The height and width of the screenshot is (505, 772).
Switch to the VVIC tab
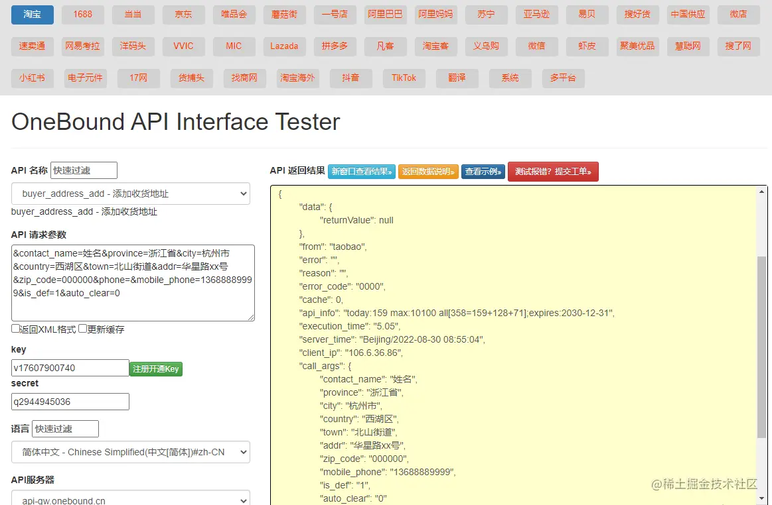click(183, 46)
